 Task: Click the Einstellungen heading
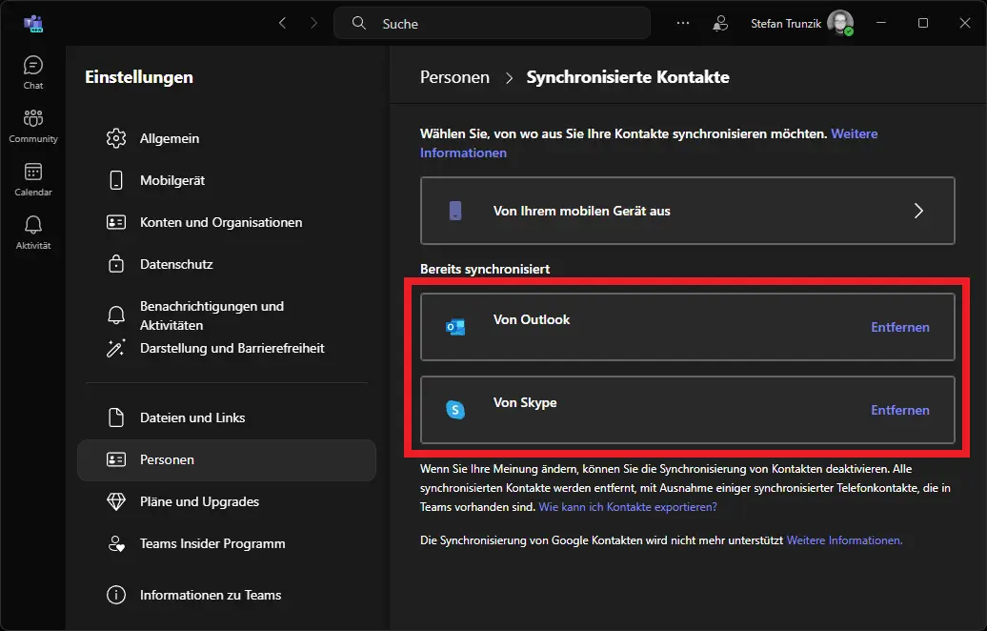(139, 77)
